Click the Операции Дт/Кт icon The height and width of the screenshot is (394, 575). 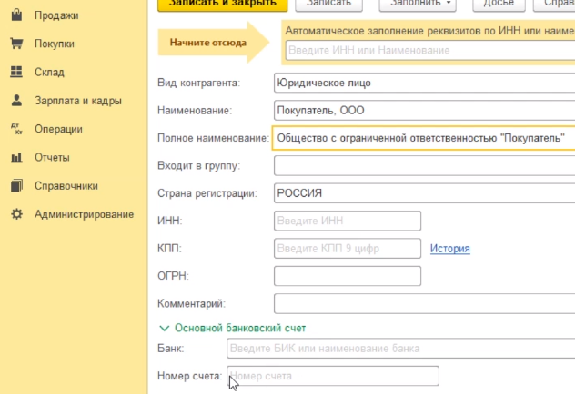16,129
